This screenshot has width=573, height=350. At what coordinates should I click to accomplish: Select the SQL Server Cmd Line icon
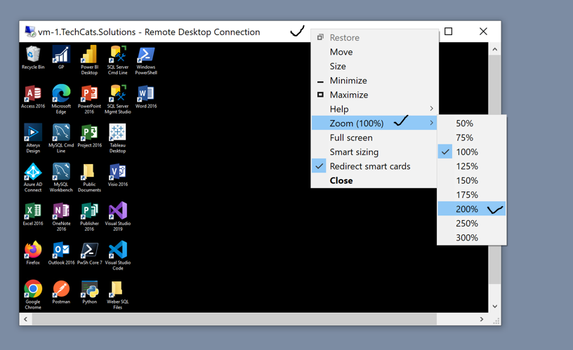click(x=118, y=60)
